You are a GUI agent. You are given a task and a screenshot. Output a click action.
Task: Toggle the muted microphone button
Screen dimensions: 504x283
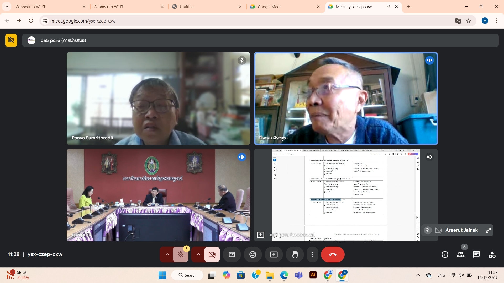point(181,254)
